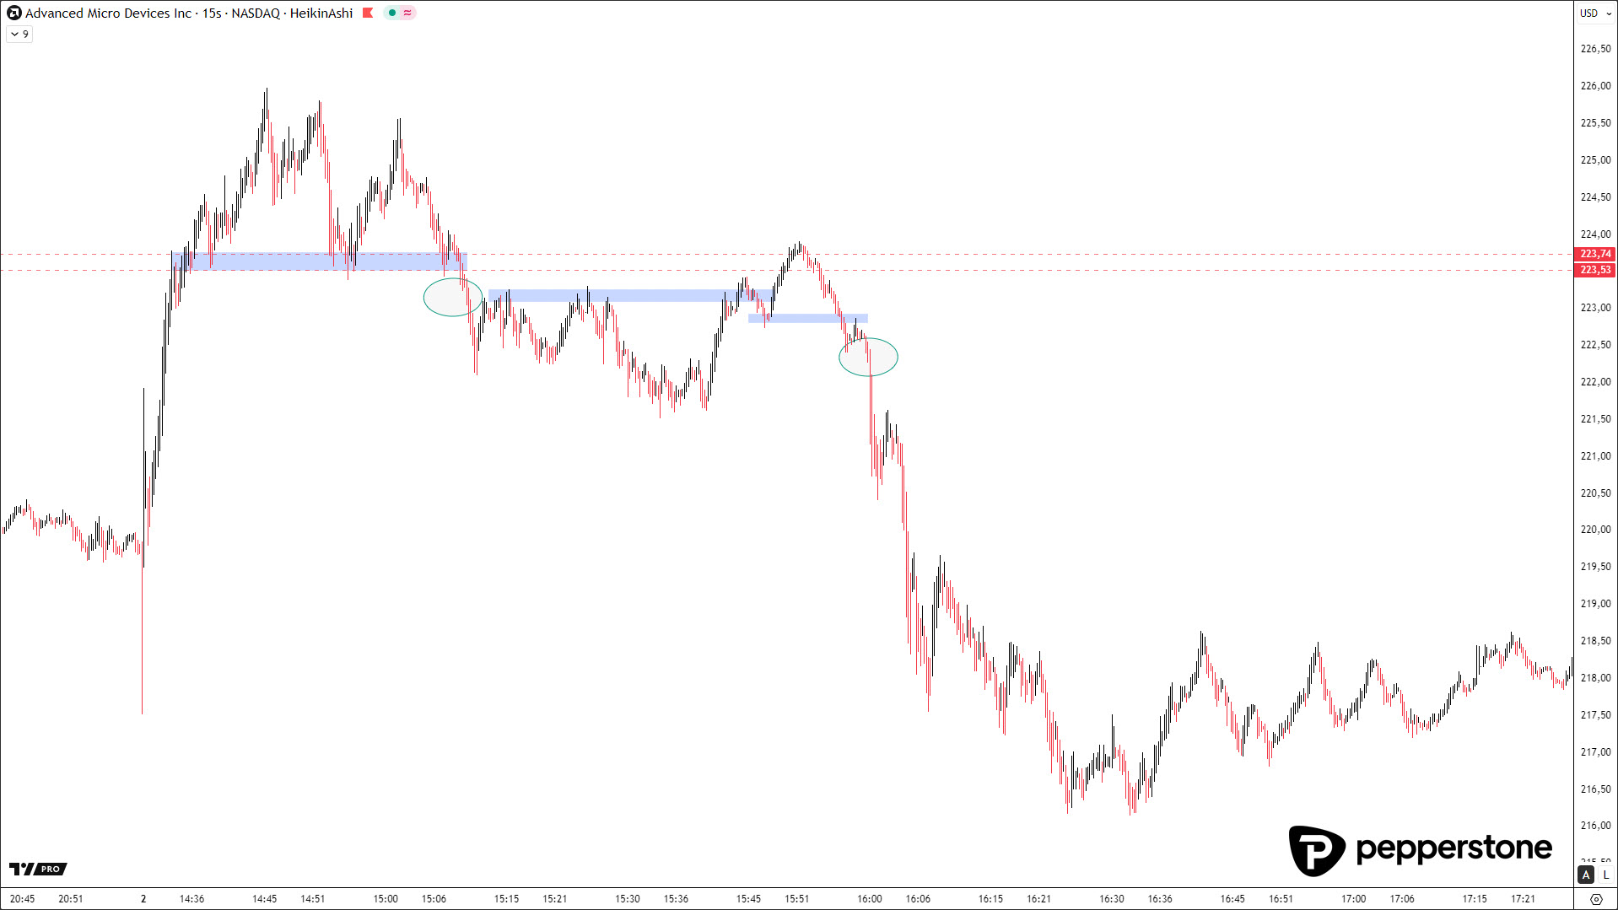The height and width of the screenshot is (910, 1618).
Task: Click the 226,00 price axis label
Action: point(1595,85)
